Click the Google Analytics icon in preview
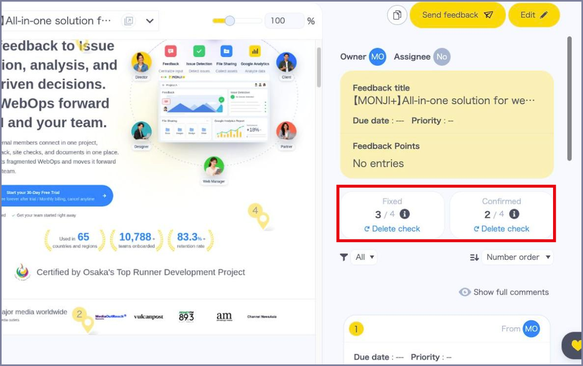The width and height of the screenshot is (583, 366). point(255,51)
